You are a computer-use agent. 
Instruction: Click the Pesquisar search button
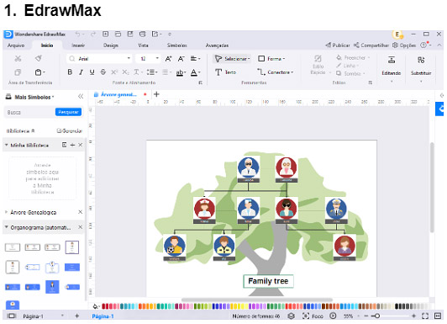point(68,112)
